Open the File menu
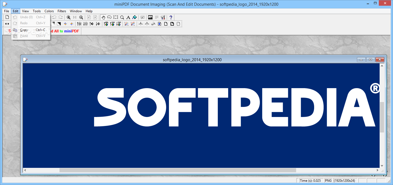This screenshot has height=185, width=393. [7, 11]
